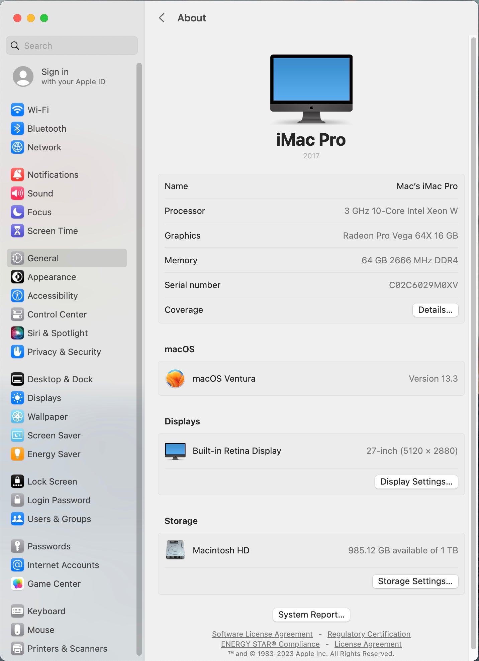Select Screen Time hourglass icon
The height and width of the screenshot is (661, 479).
tap(17, 231)
